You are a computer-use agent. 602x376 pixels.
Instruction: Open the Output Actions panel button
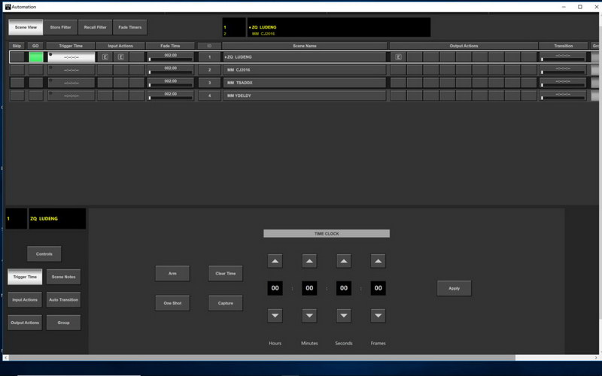25,323
